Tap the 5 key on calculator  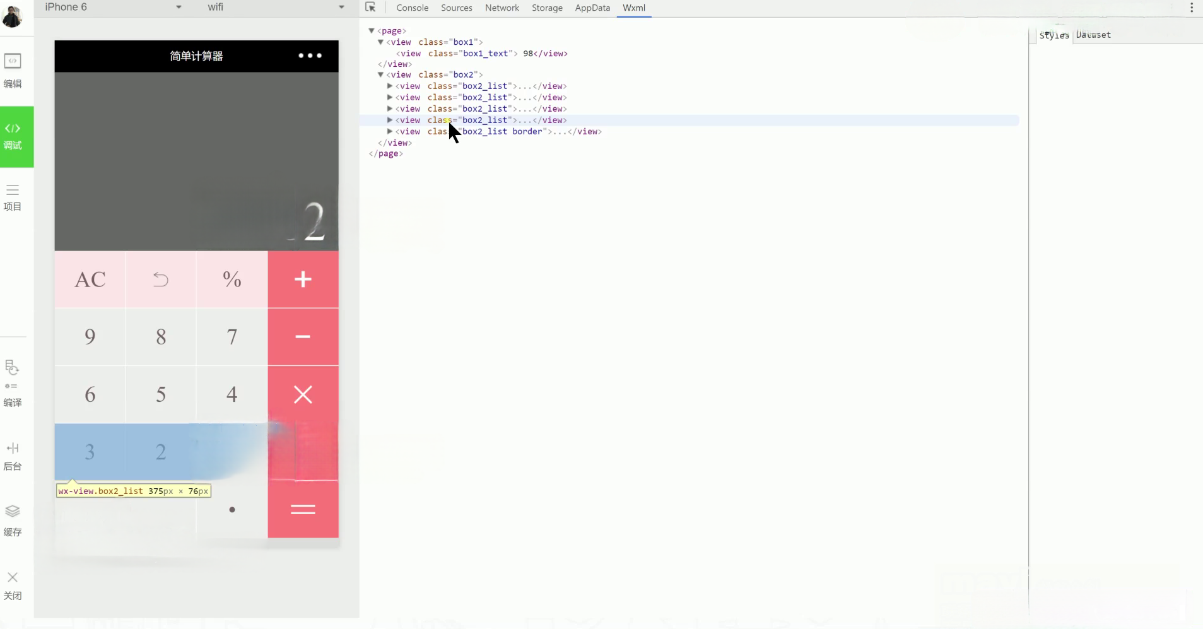[161, 394]
